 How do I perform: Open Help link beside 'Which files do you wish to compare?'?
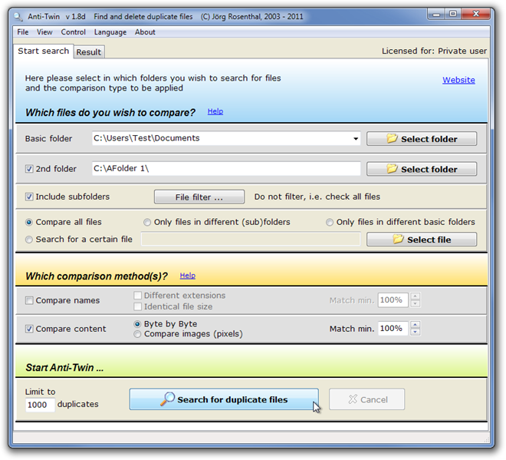(215, 111)
